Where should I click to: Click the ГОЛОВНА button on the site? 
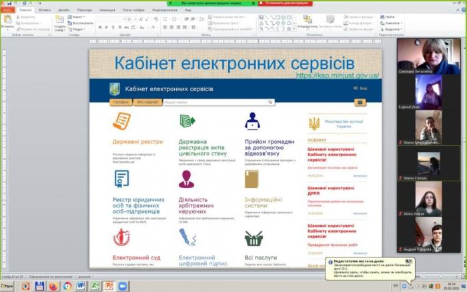121,103
